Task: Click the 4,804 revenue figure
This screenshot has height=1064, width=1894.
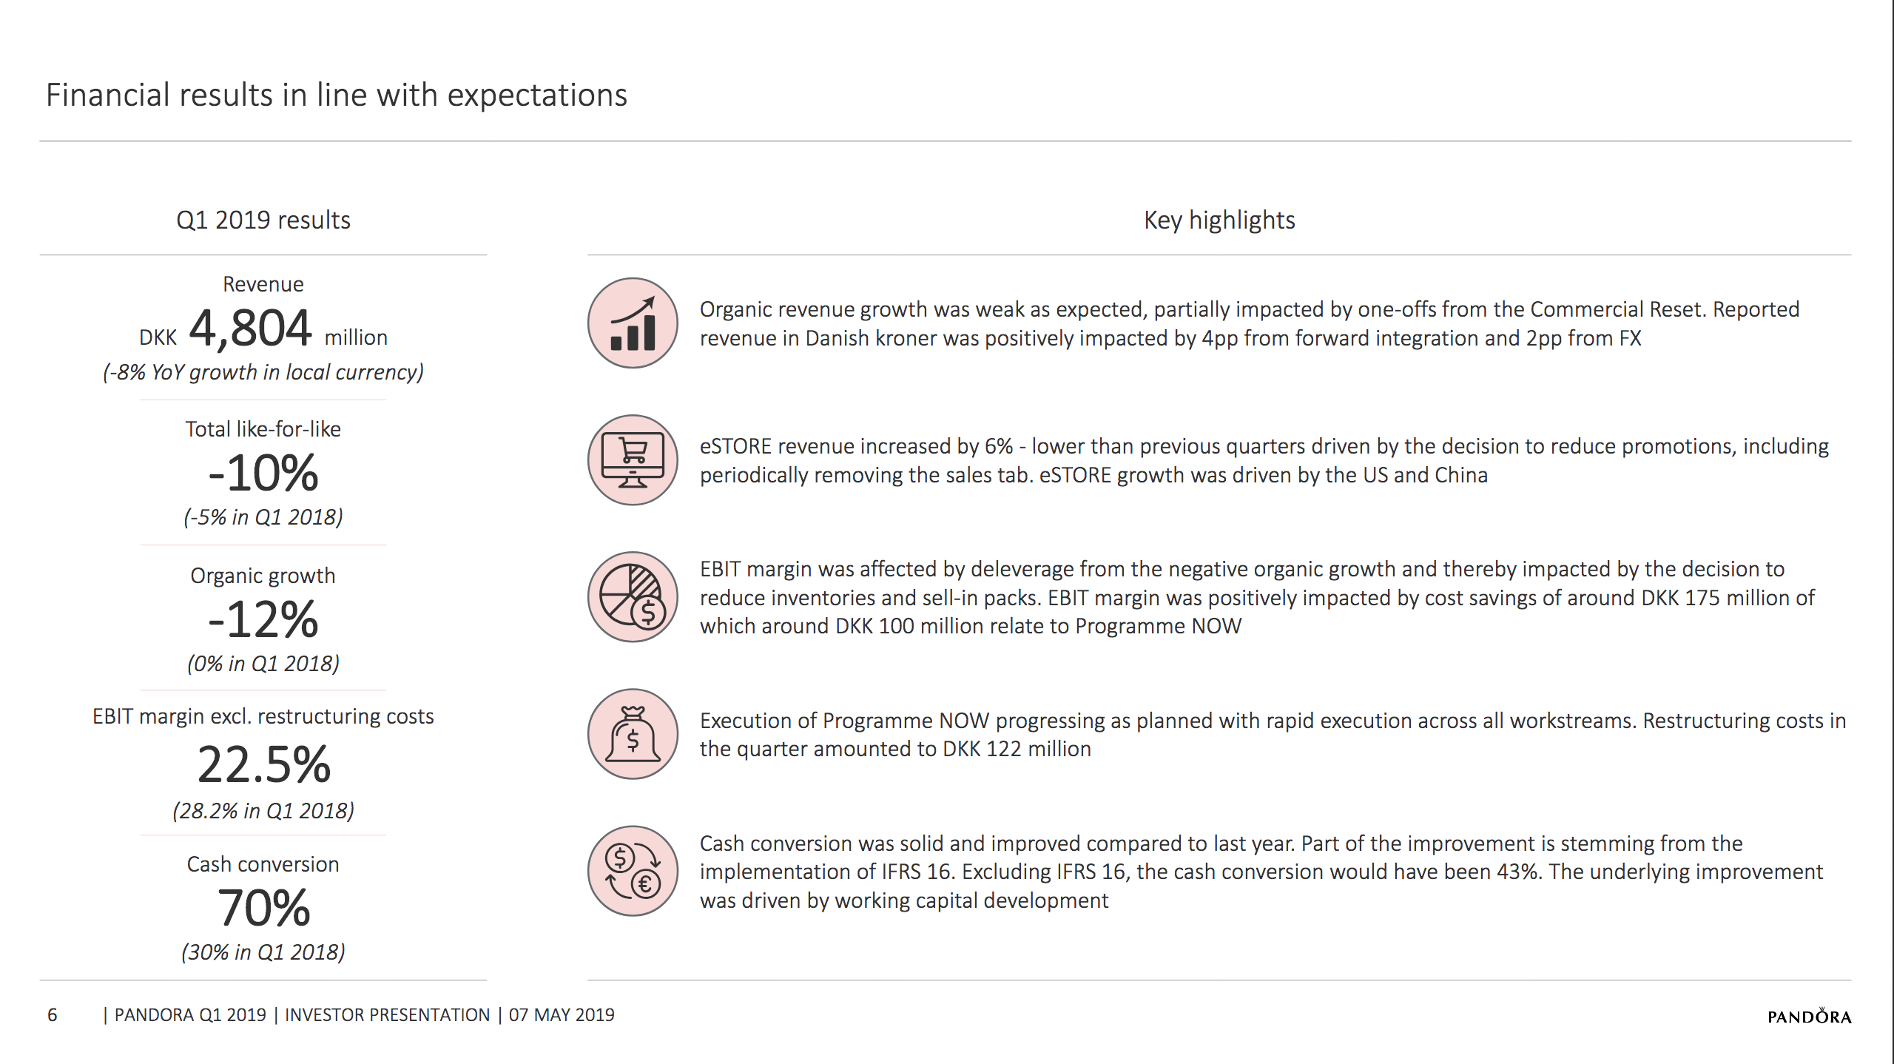Action: point(250,328)
